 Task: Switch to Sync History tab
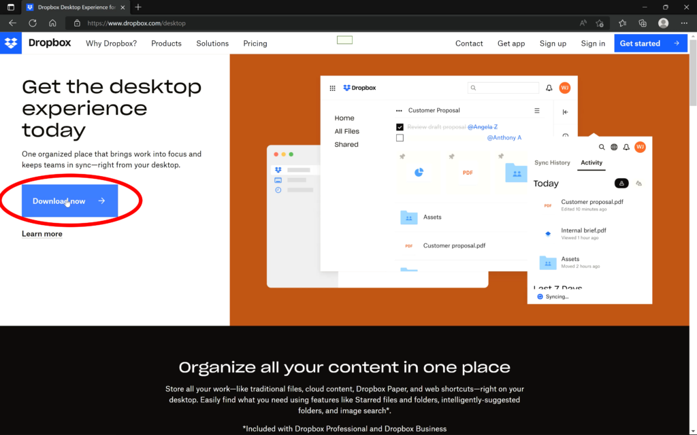point(552,162)
